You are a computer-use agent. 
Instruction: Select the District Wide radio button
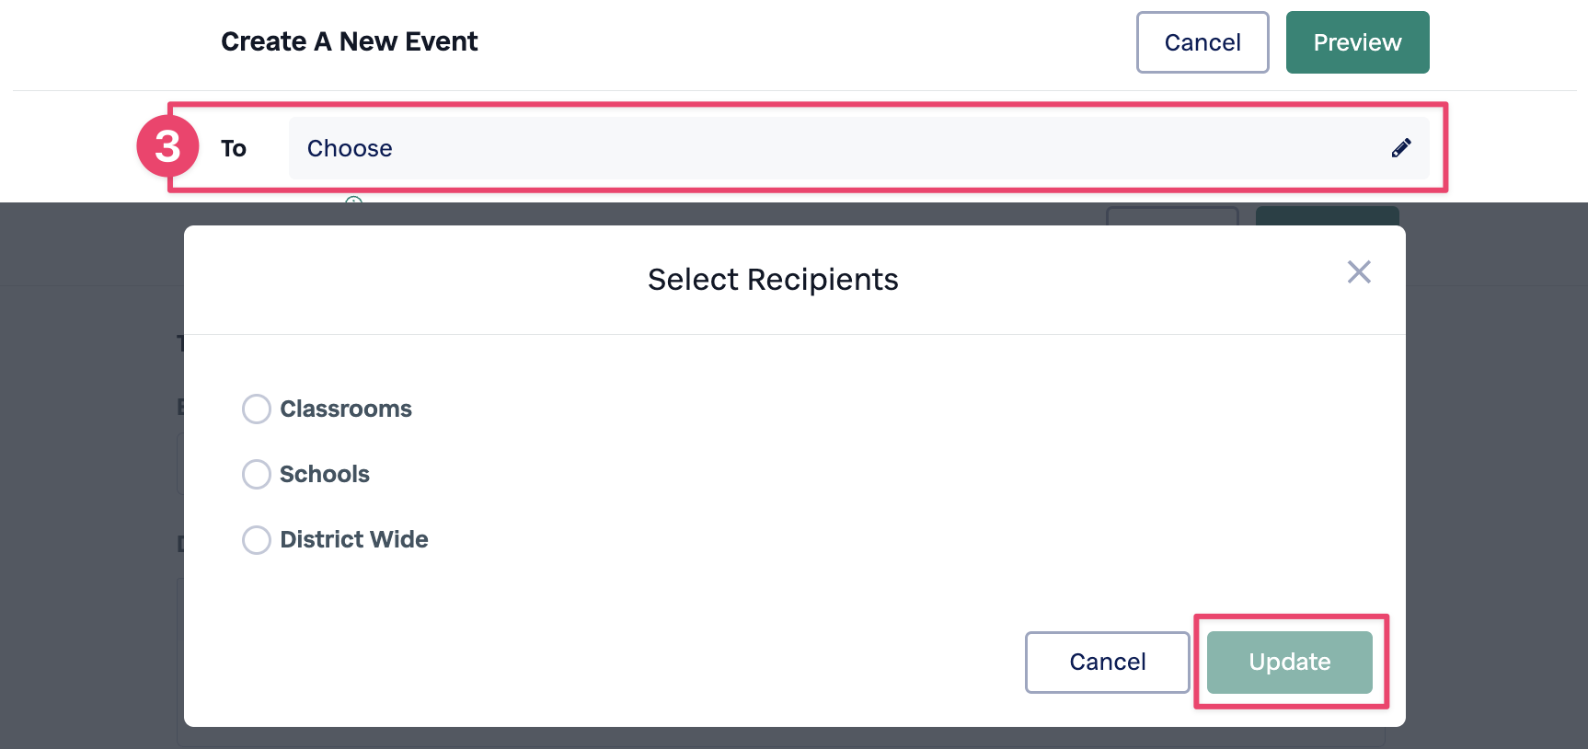(x=257, y=539)
